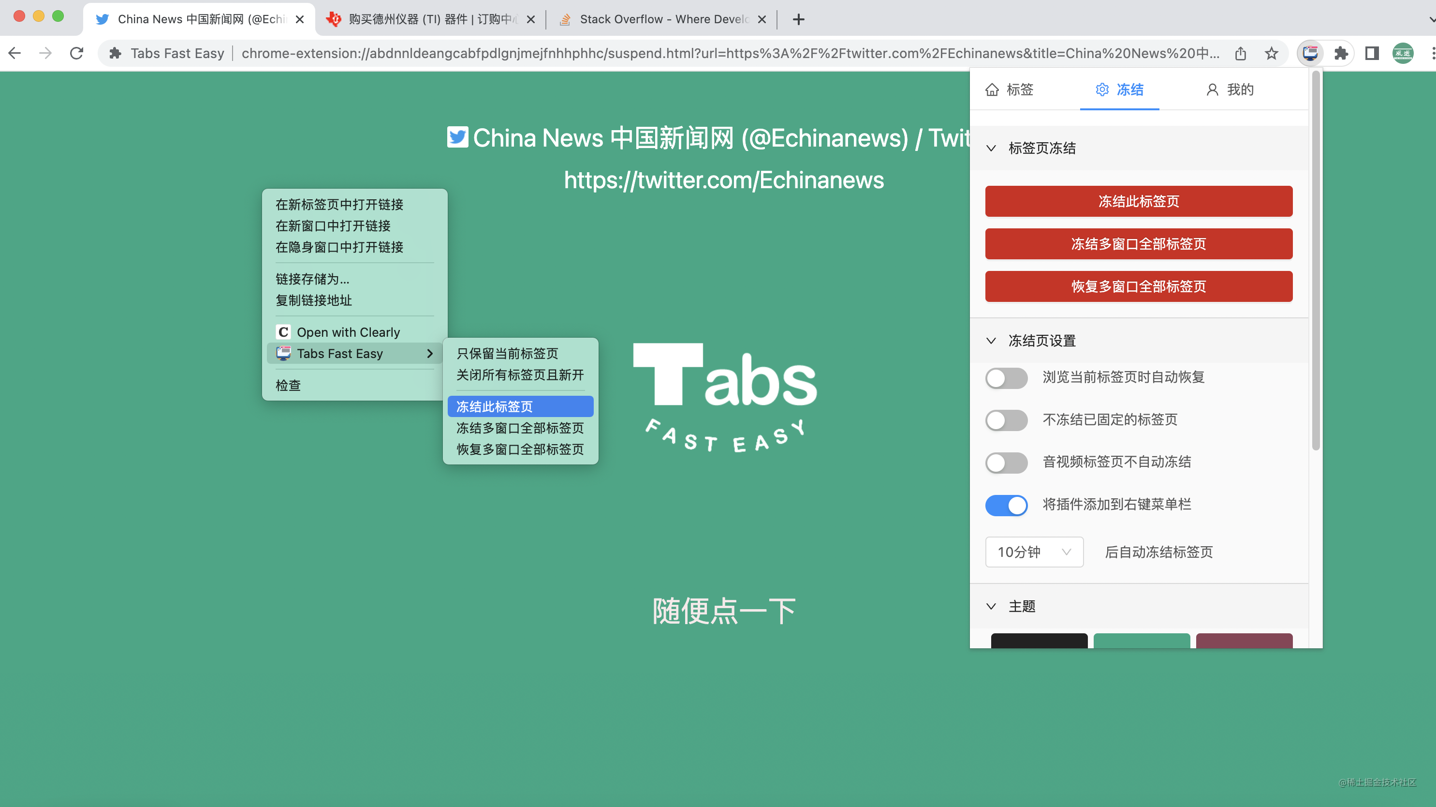Switch to the 标签 tab in popup

click(1009, 89)
